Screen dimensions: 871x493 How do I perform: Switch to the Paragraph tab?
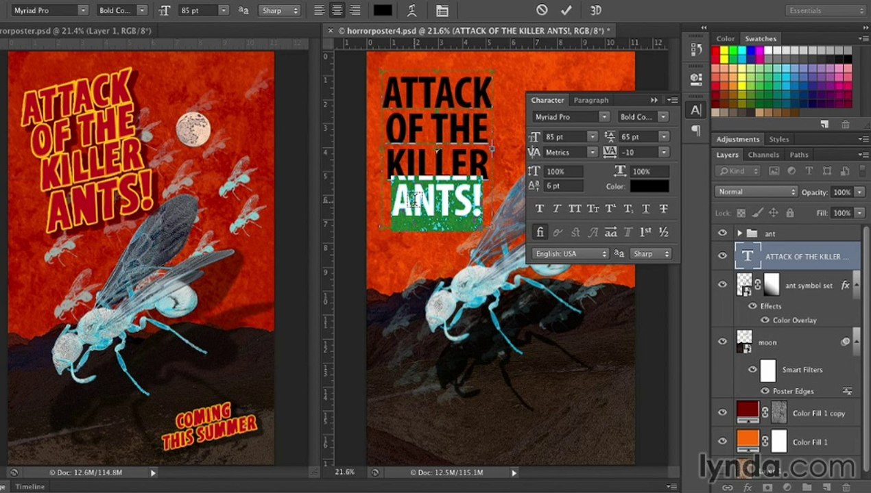click(590, 100)
